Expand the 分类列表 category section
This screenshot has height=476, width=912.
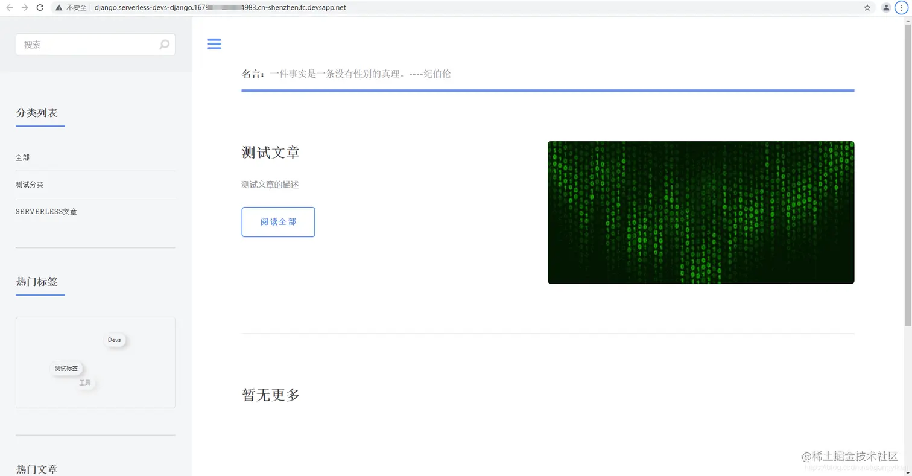[x=37, y=112]
